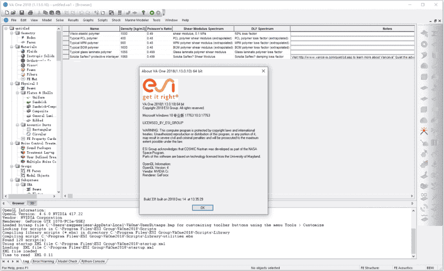Select the FE Property Cards icon

(23, 139)
